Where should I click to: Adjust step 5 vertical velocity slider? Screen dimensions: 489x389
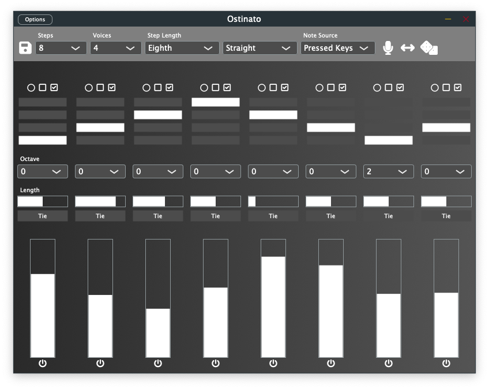[273, 298]
